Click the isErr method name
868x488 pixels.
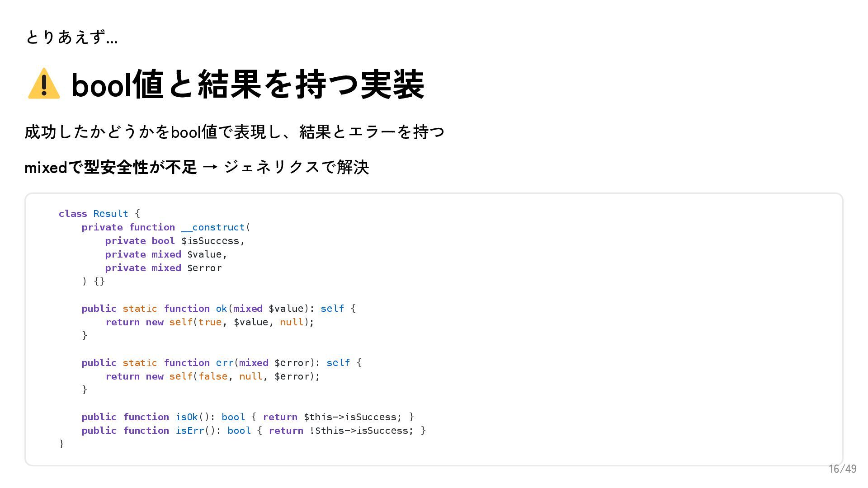(x=190, y=431)
